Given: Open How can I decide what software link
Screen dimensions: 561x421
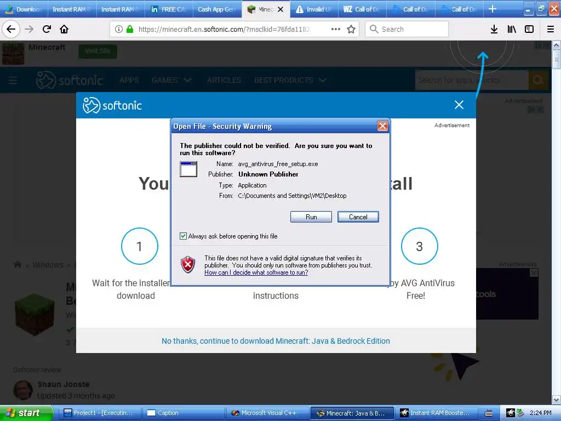Looking at the screenshot, I should coord(256,272).
